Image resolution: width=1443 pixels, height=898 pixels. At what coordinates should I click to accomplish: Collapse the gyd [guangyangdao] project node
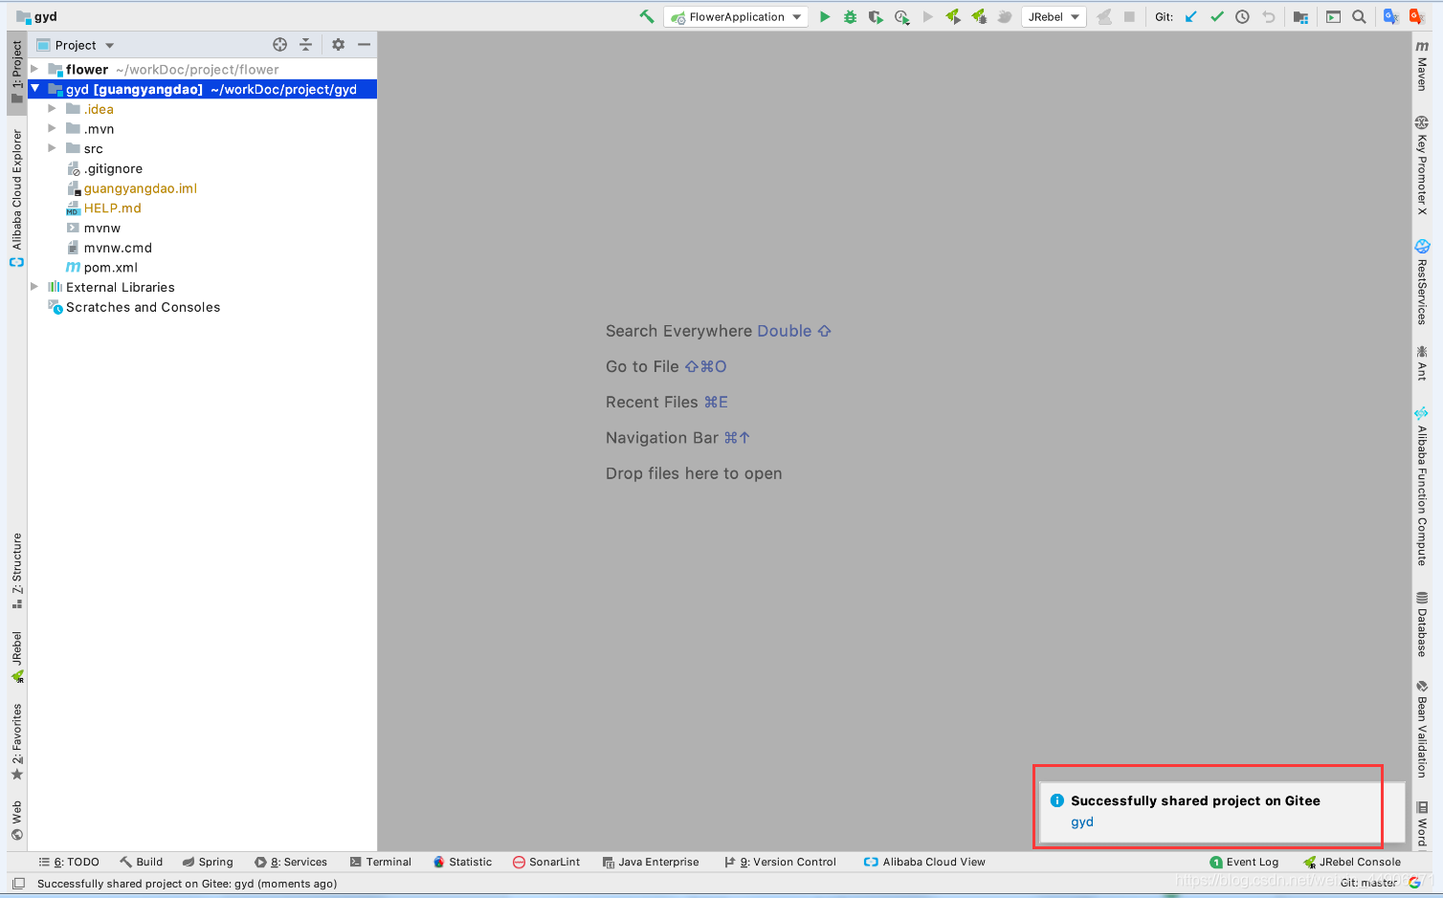(x=34, y=88)
